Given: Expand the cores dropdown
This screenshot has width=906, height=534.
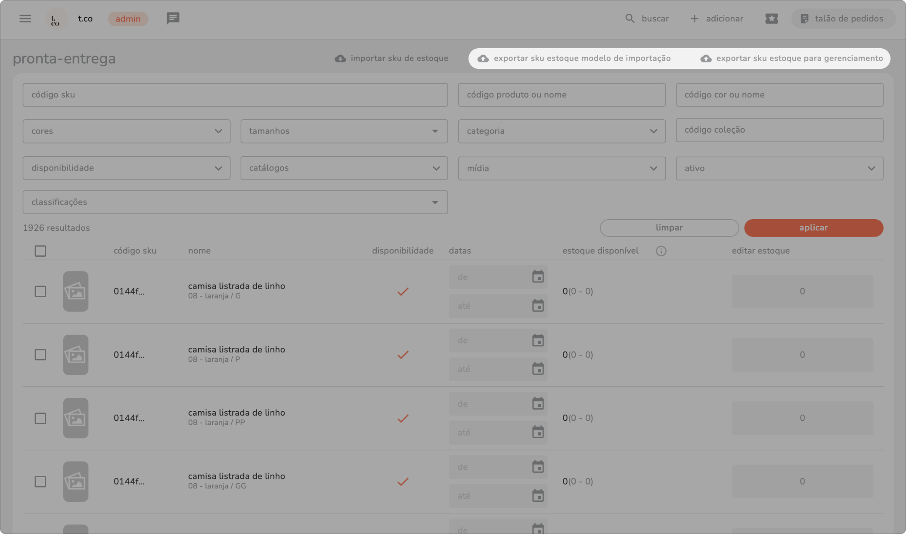Looking at the screenshot, I should [126, 131].
